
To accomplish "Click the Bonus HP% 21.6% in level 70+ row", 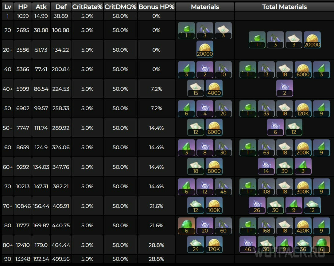I will (156, 206).
